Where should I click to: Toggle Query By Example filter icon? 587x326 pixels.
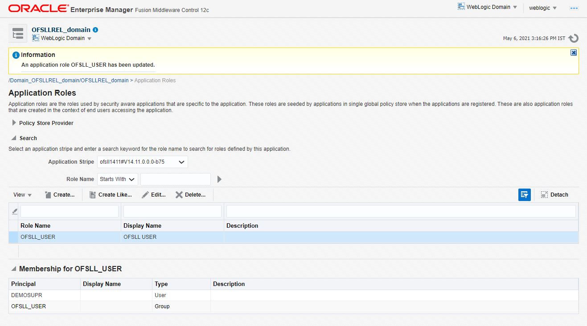coord(525,195)
